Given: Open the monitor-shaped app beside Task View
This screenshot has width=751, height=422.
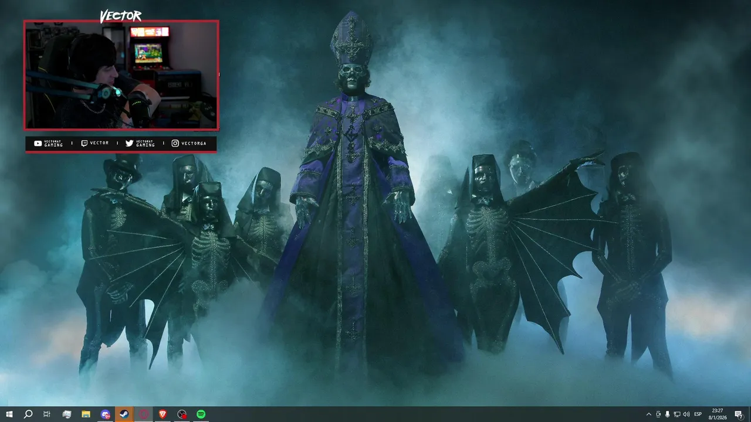Looking at the screenshot, I should tap(67, 414).
